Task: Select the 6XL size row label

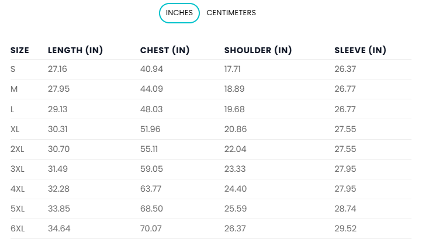Action: click(x=18, y=228)
